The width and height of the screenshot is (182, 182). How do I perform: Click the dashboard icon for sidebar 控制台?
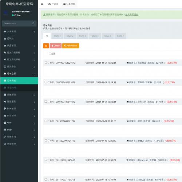click(5, 39)
